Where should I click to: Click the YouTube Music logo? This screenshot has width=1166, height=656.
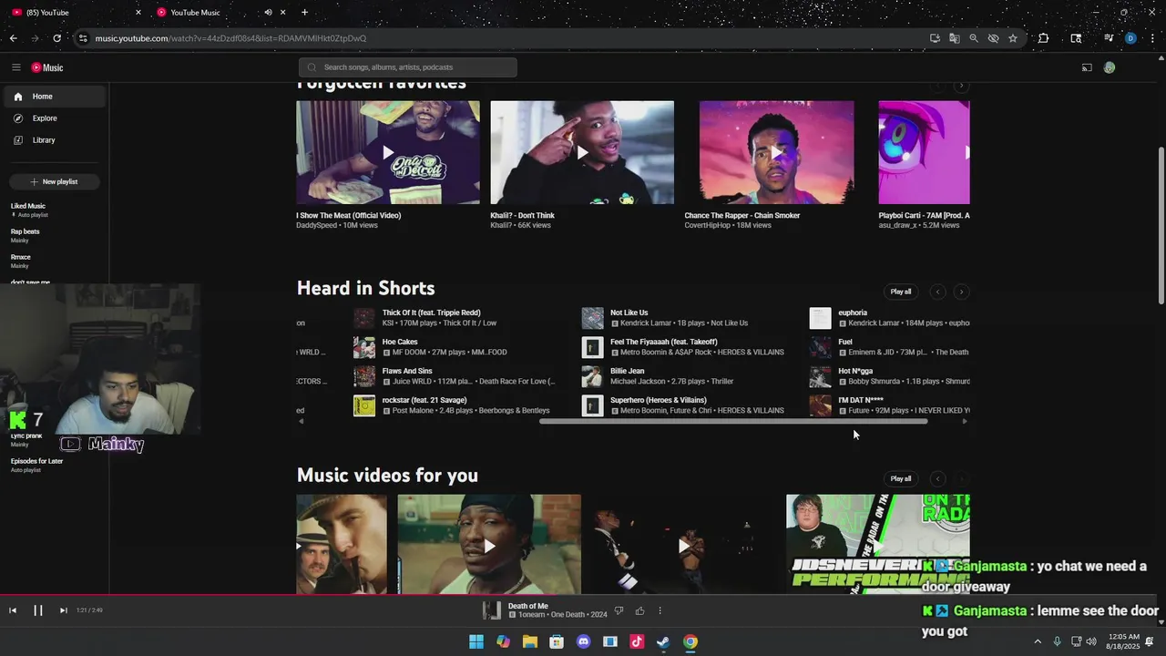[x=47, y=67]
